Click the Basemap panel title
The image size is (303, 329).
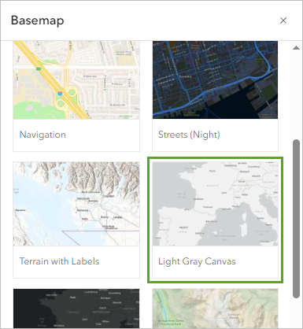coord(38,20)
